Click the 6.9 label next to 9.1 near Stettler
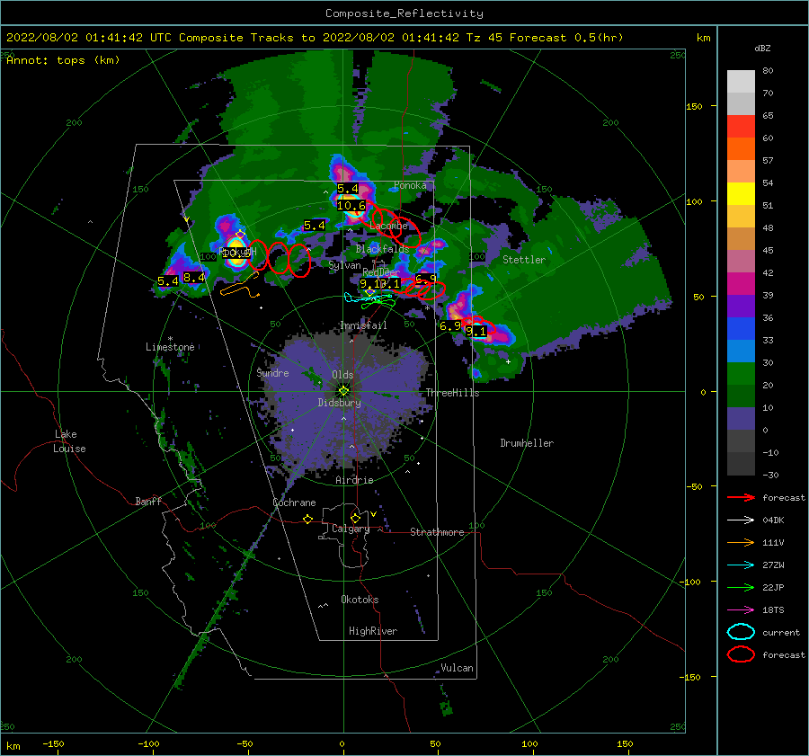809x756 pixels. point(450,326)
